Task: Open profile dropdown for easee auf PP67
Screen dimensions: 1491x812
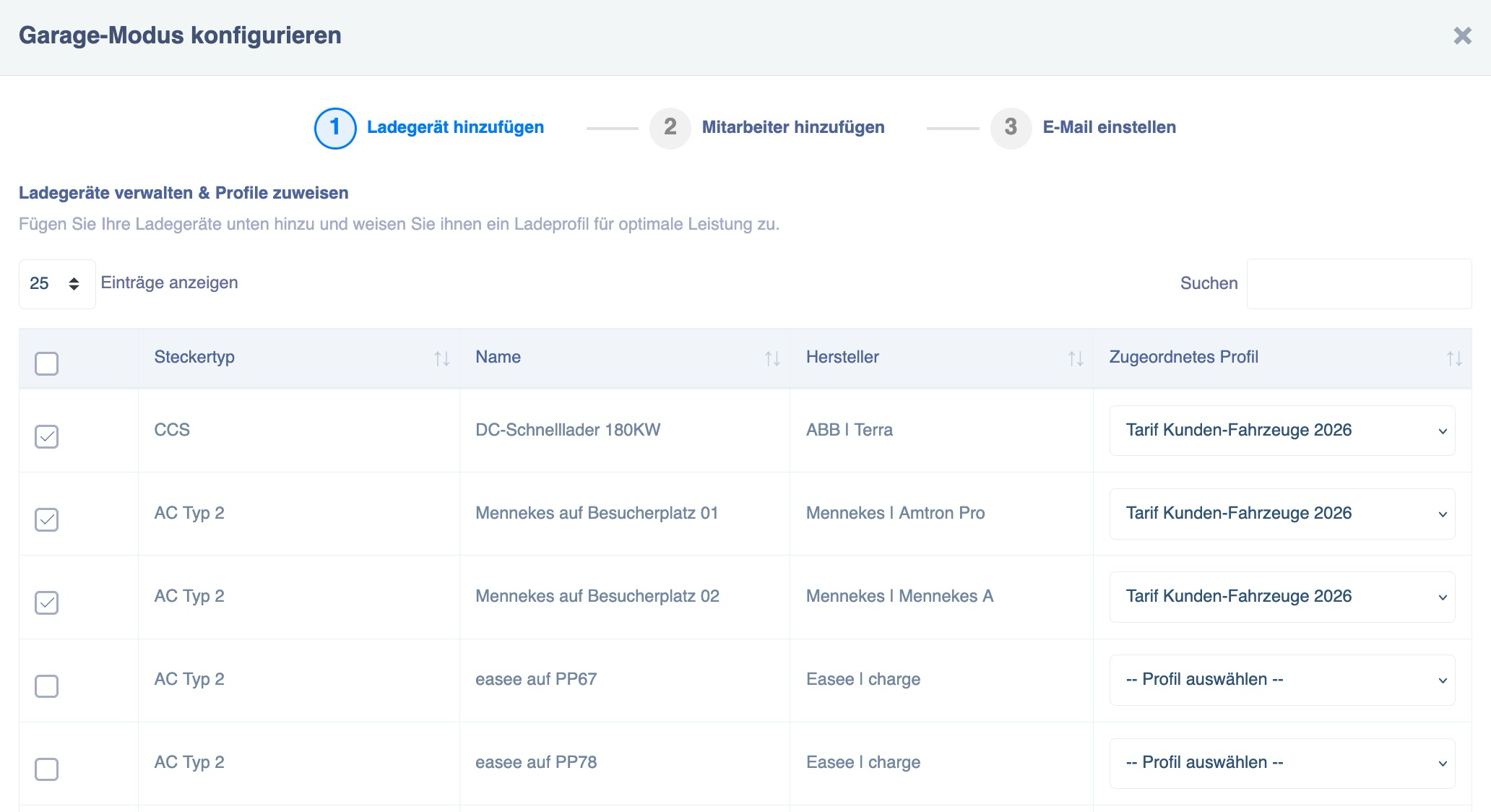Action: (x=1282, y=680)
